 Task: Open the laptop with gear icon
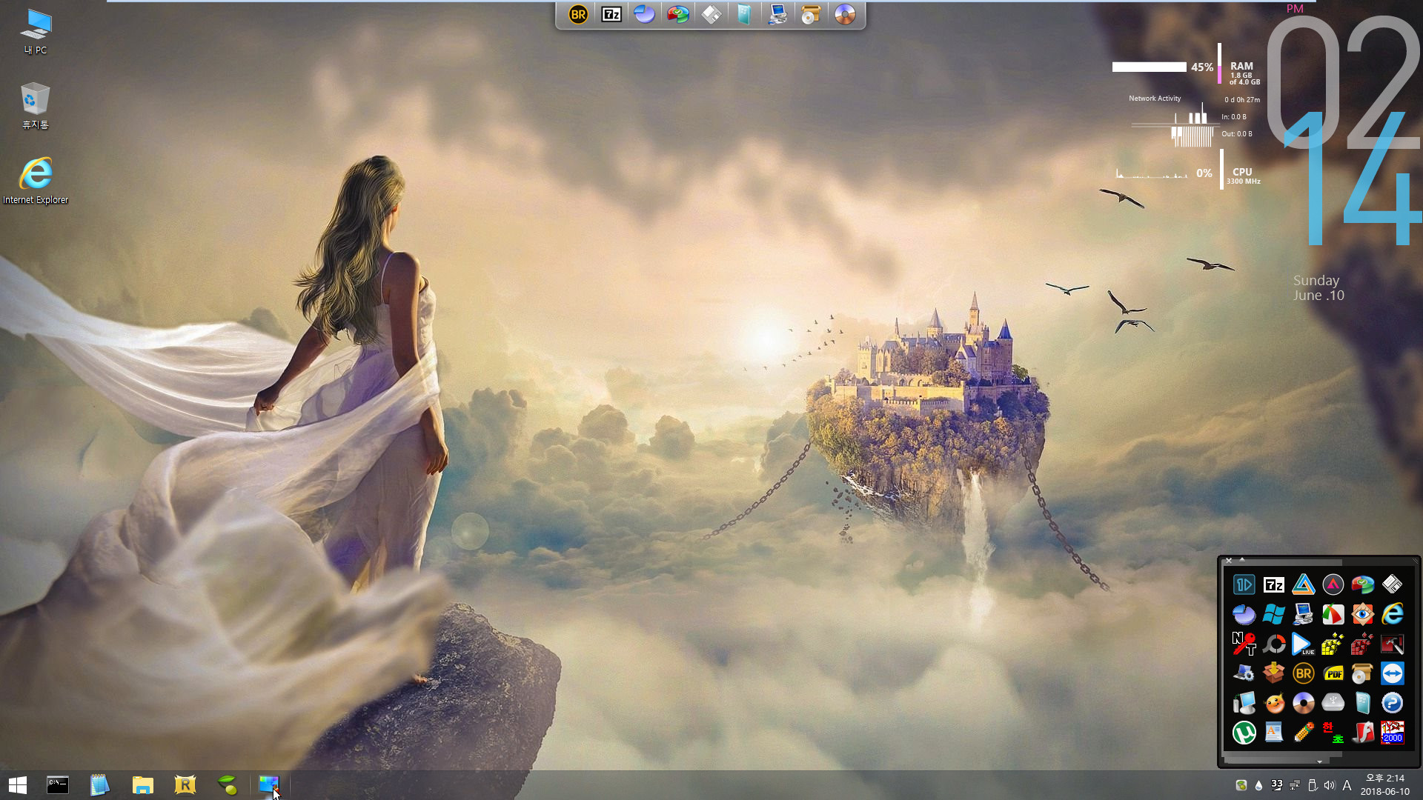[1244, 673]
